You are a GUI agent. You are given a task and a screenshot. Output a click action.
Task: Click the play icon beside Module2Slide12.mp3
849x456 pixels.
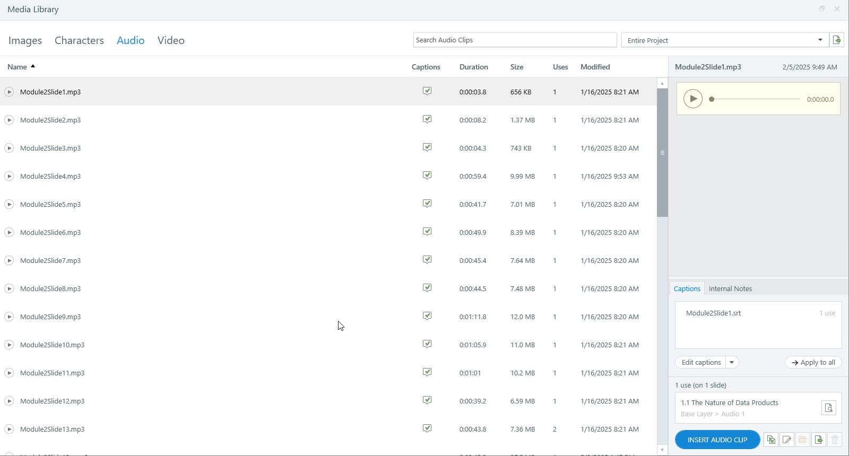pyautogui.click(x=9, y=401)
